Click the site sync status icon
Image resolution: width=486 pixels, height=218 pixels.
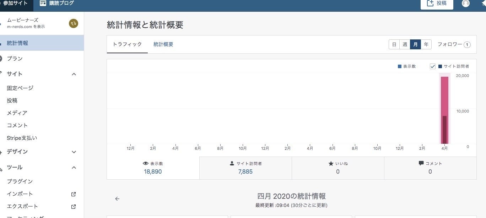(73, 23)
